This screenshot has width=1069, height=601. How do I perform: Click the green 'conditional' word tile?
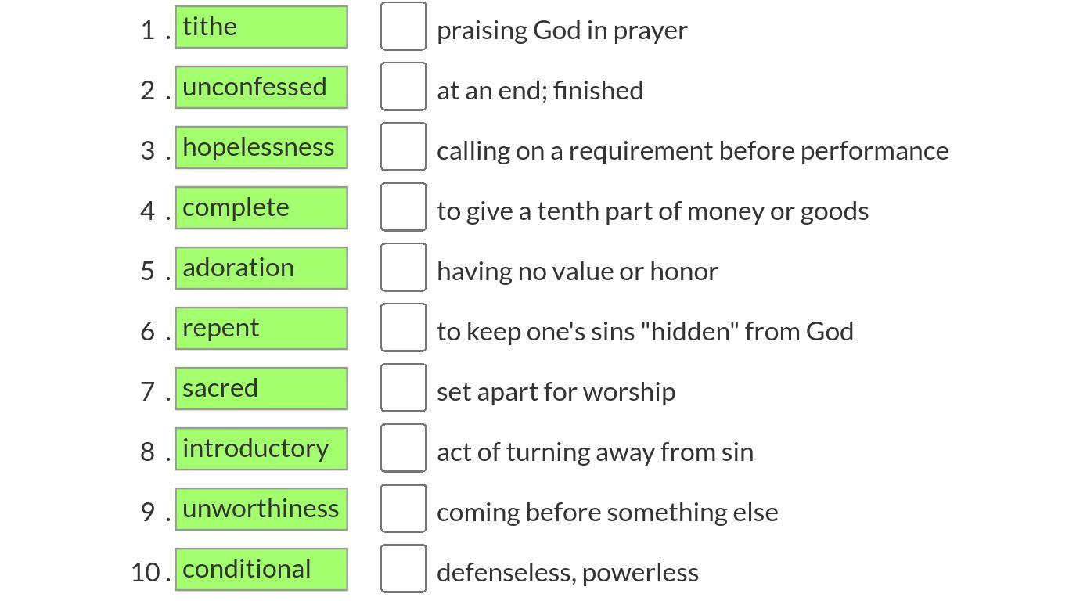[261, 570]
